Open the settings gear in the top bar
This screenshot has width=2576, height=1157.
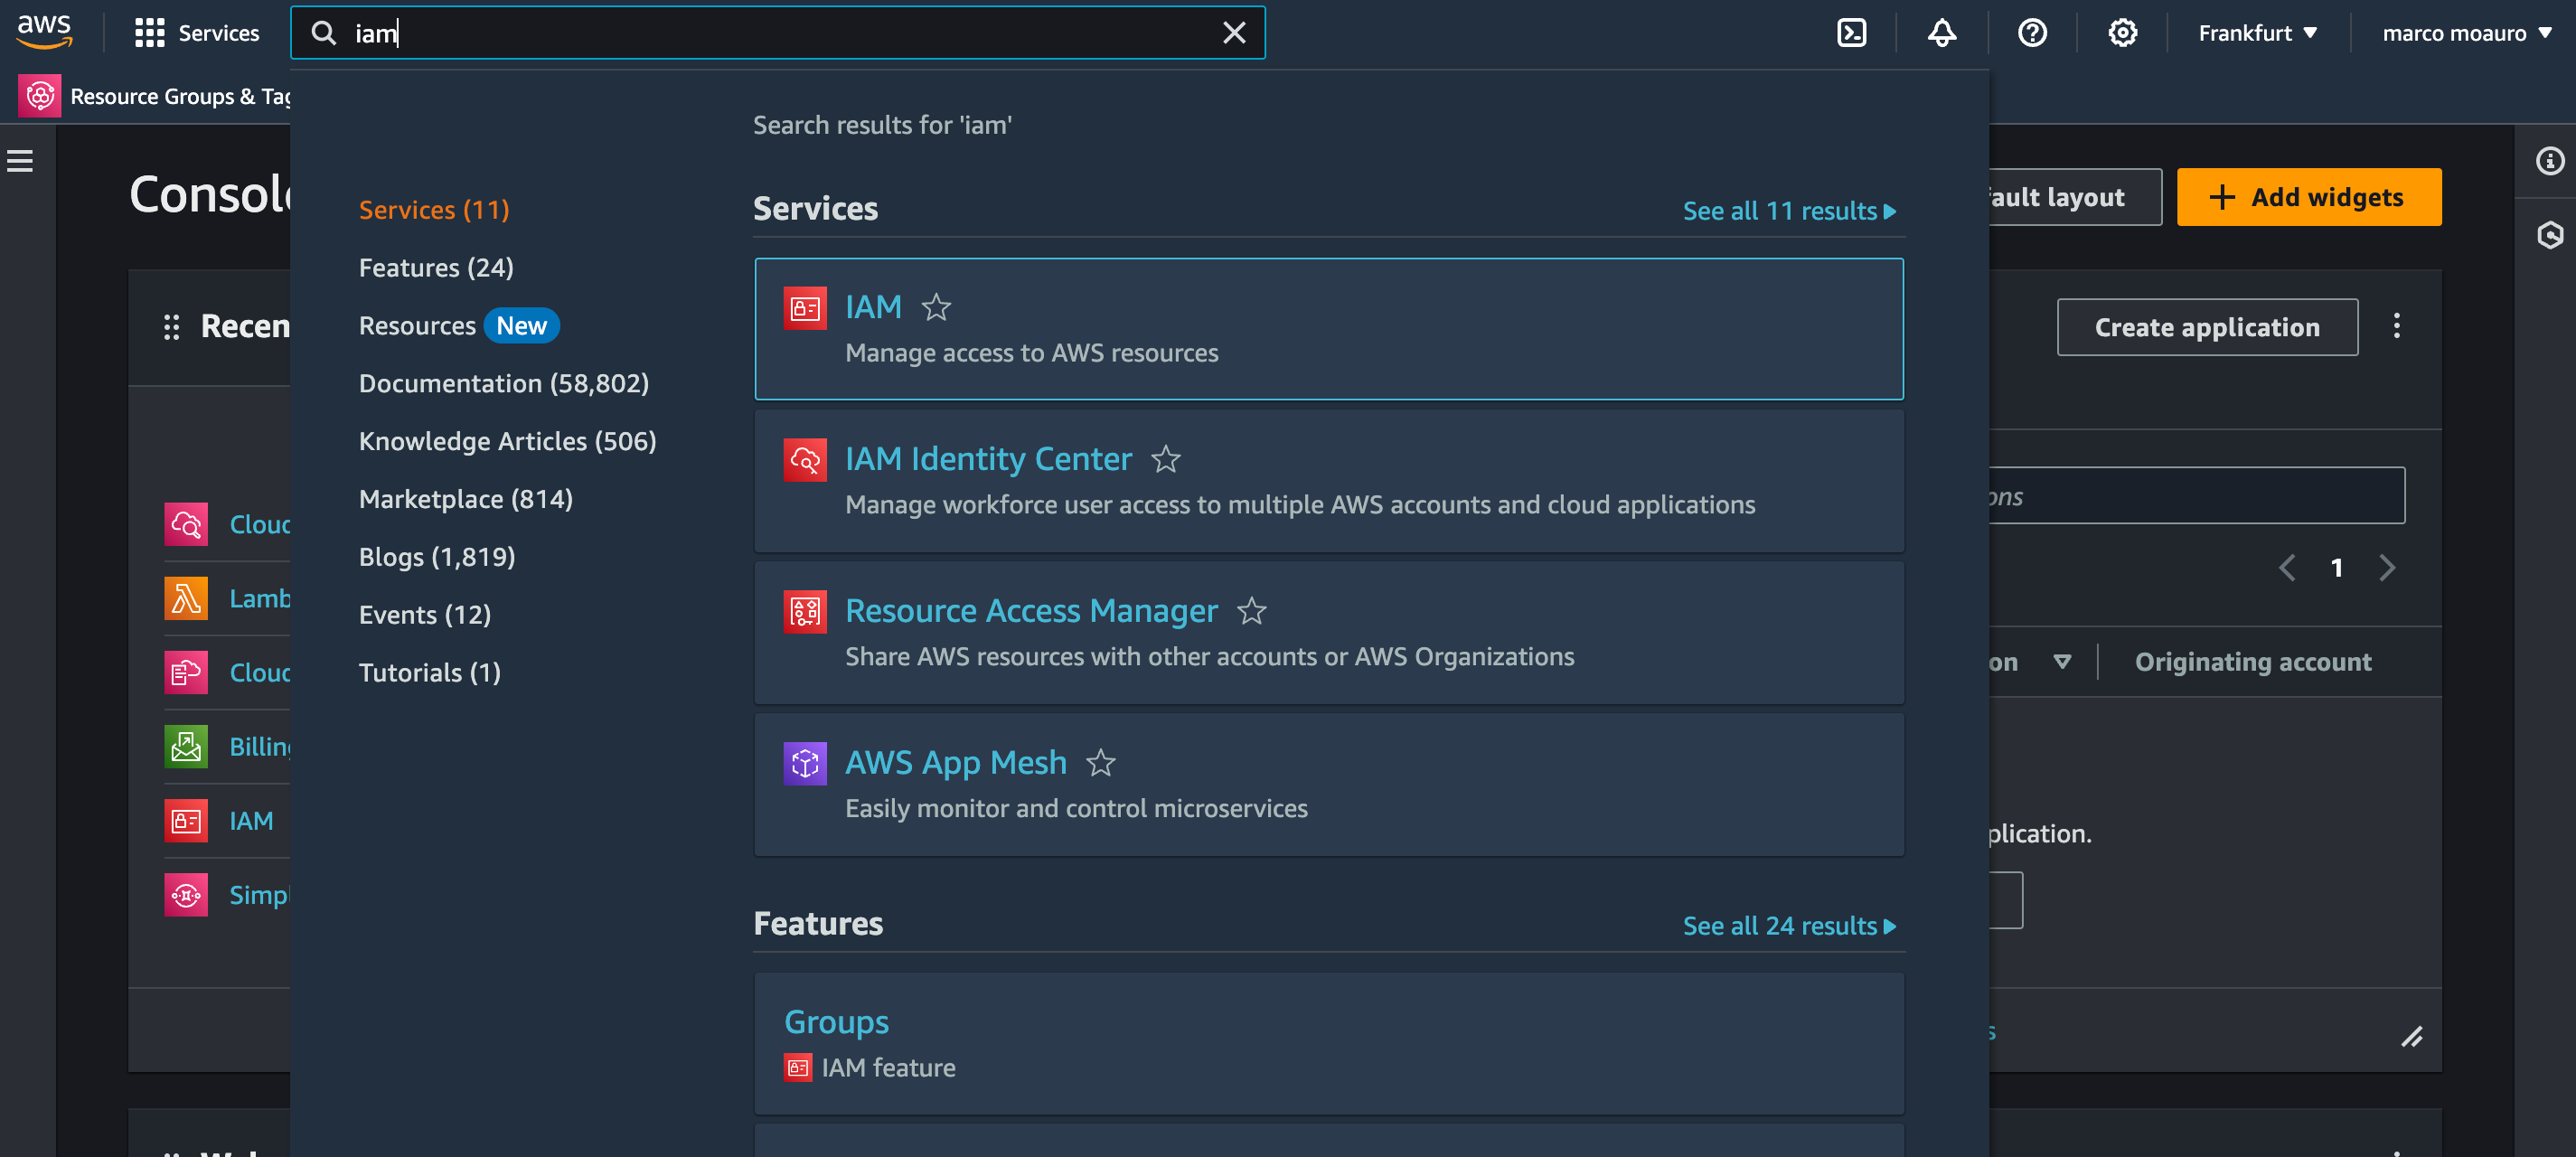coord(2122,32)
